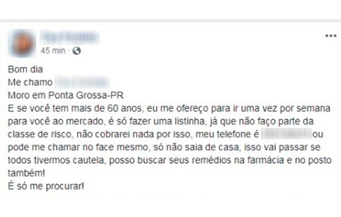This screenshot has width=341, height=217.
Task: Click the blurred author name at top
Action: click(x=70, y=38)
